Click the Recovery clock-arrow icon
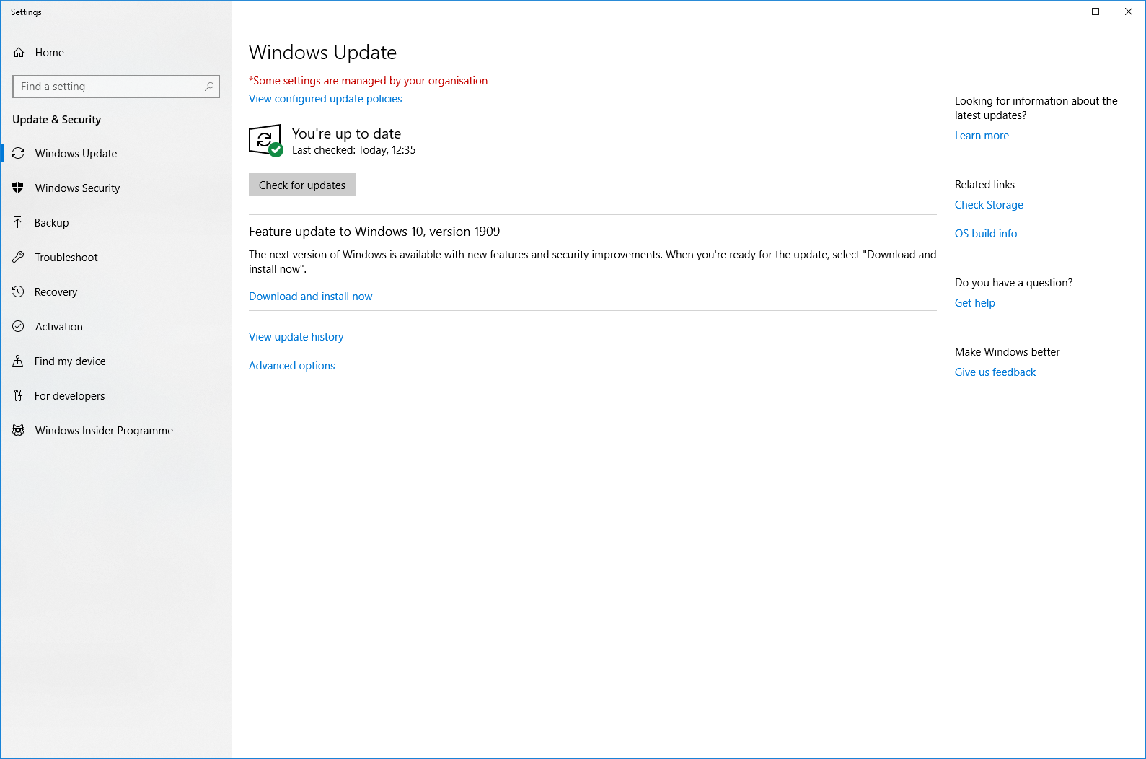 point(18,292)
